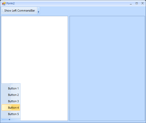Screen dimensions: 146x123
Task: Click the splitter between the two panels
Action: pos(69,68)
